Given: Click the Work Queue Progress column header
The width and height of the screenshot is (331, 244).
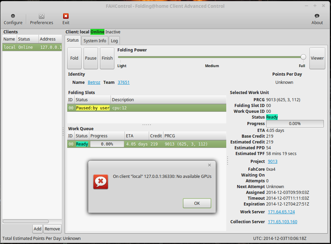Looking at the screenshot, I should [x=107, y=136].
